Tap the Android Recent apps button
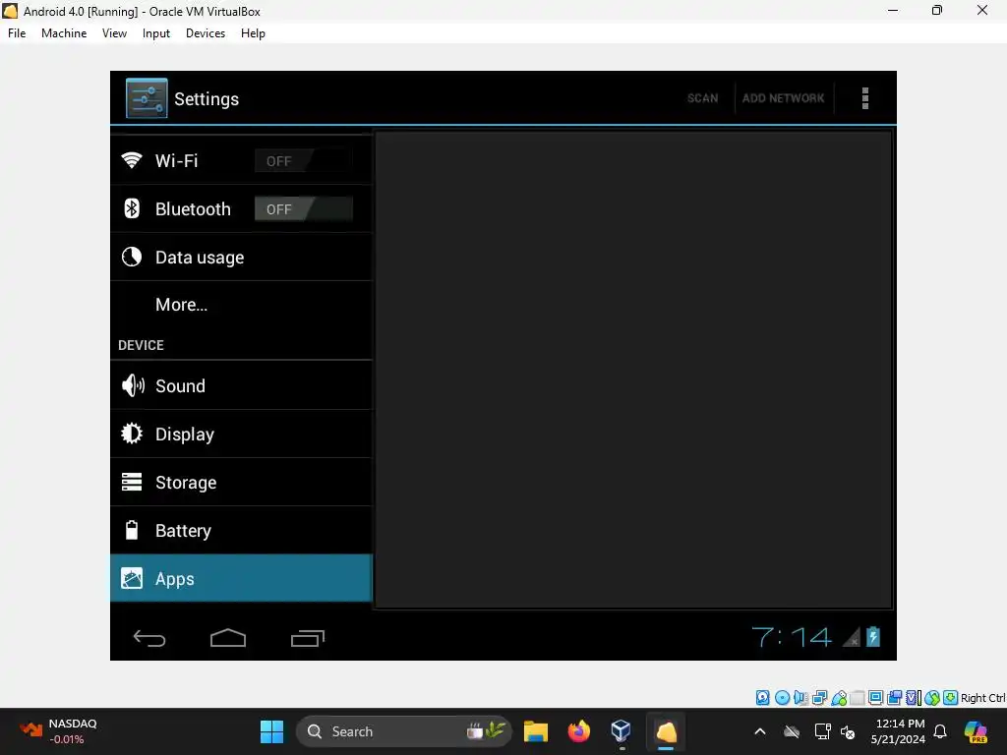The width and height of the screenshot is (1007, 755). click(x=308, y=638)
